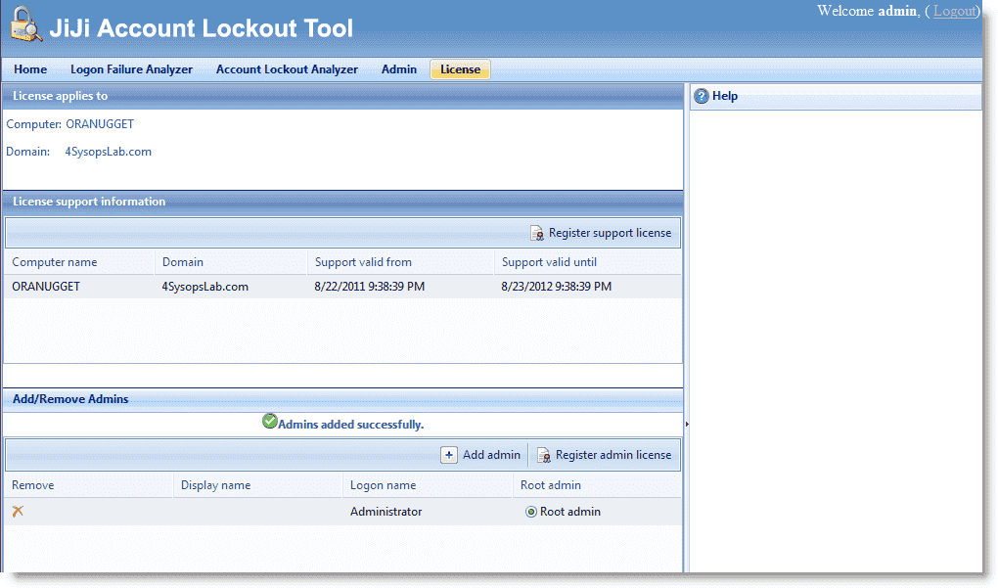Collapse the Help panel with splitter arrow

click(x=687, y=424)
